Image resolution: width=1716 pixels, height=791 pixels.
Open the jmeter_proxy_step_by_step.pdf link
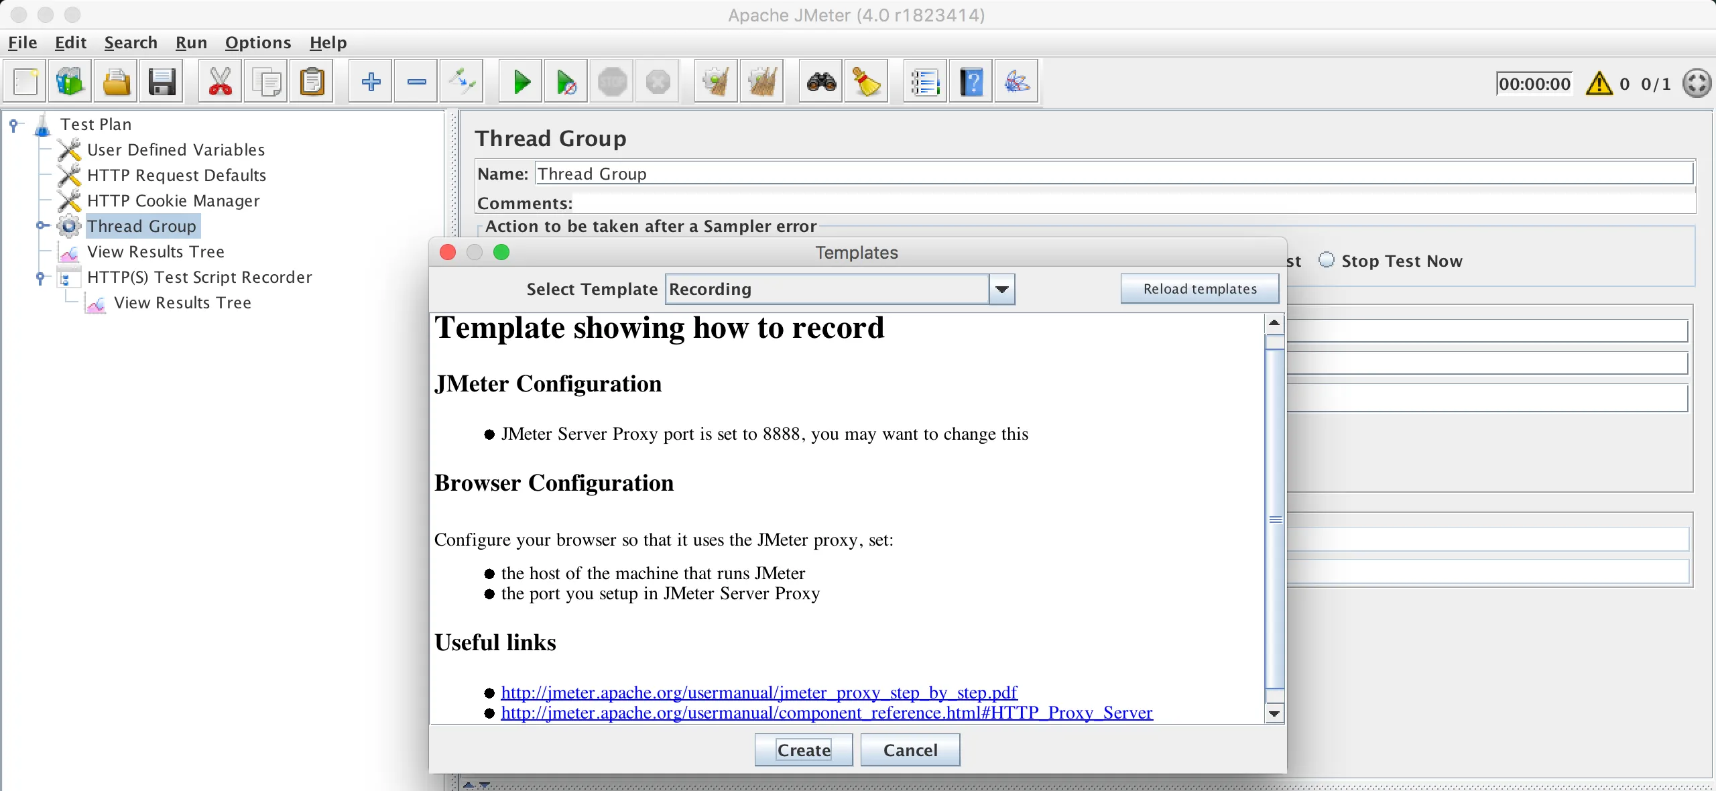pyautogui.click(x=759, y=692)
